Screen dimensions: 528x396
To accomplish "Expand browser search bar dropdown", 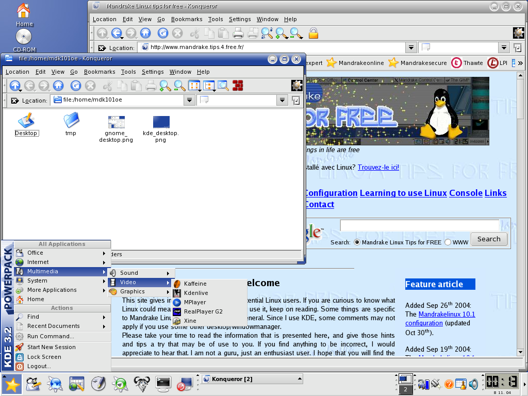I will click(504, 48).
